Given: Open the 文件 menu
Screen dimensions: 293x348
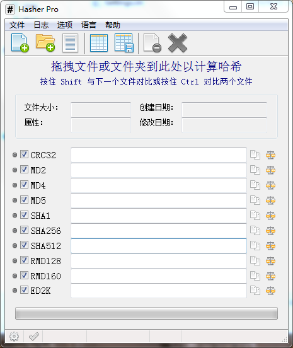Looking at the screenshot, I should tap(17, 25).
